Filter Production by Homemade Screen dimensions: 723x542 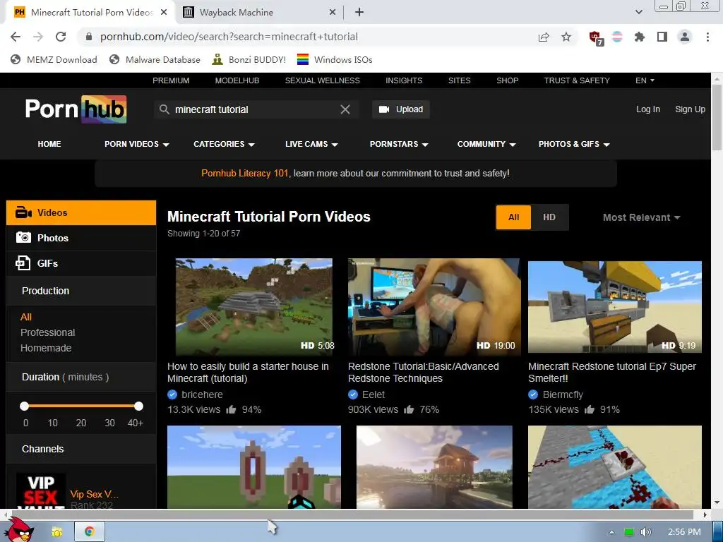(x=46, y=348)
